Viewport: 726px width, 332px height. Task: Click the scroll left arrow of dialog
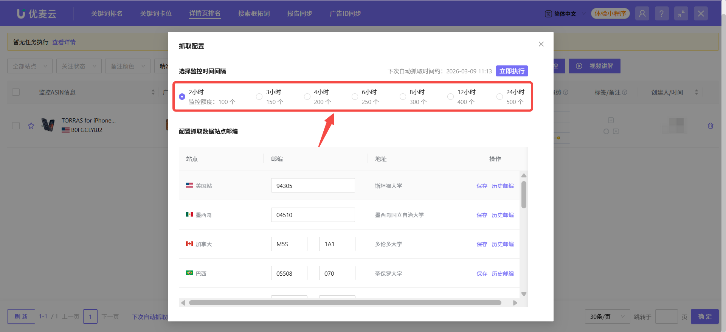click(x=183, y=303)
